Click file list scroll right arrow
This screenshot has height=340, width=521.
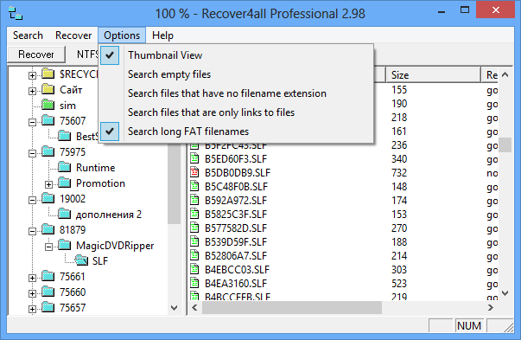click(x=491, y=308)
